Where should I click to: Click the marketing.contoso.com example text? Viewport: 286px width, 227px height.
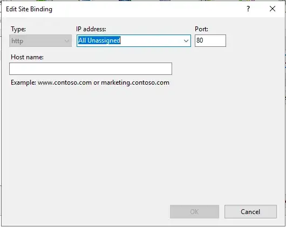tap(135, 82)
